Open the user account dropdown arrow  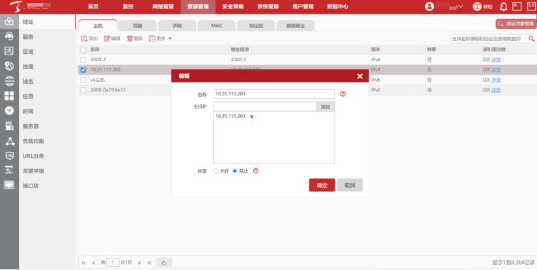(x=461, y=6)
